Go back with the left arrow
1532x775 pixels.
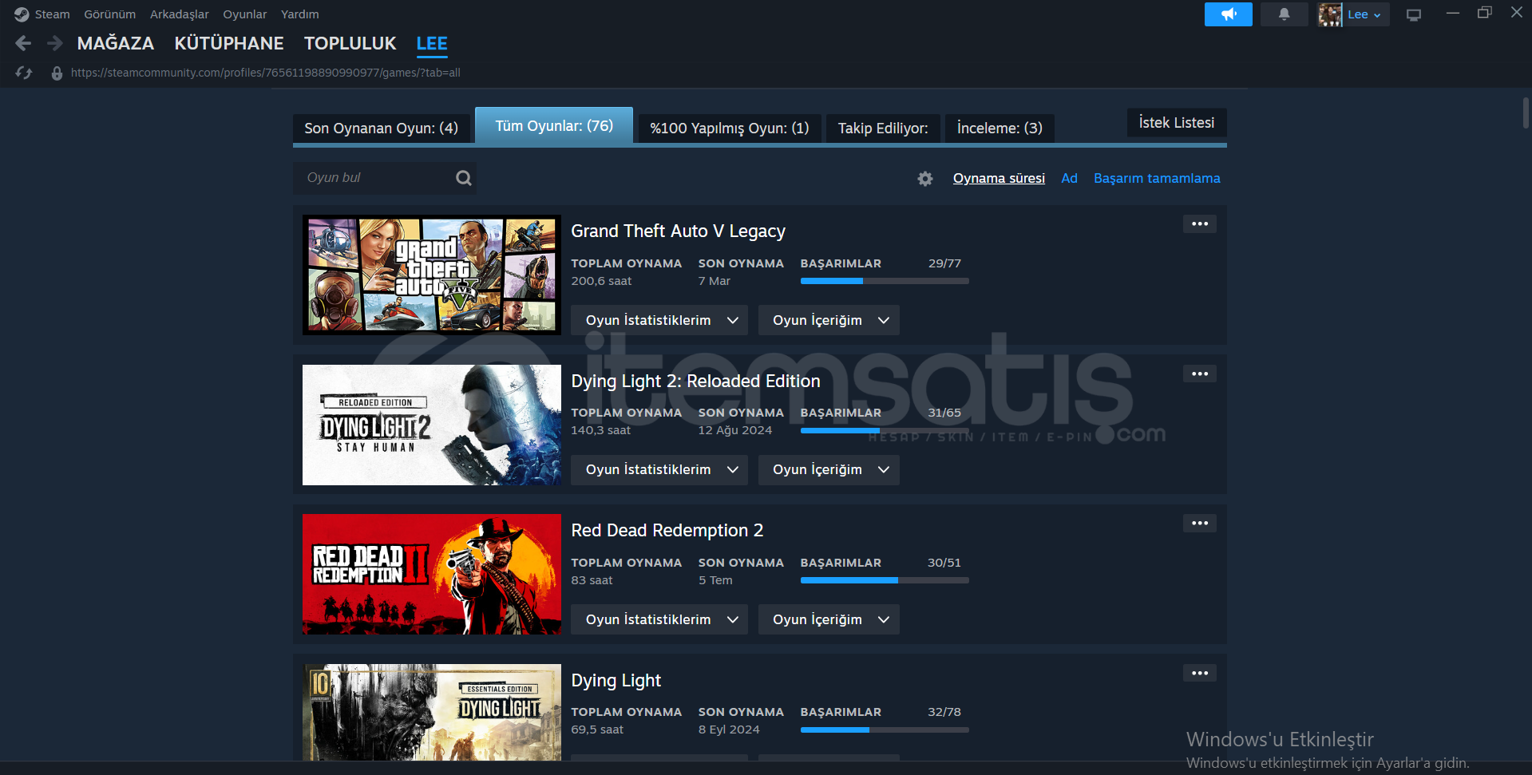click(x=24, y=43)
